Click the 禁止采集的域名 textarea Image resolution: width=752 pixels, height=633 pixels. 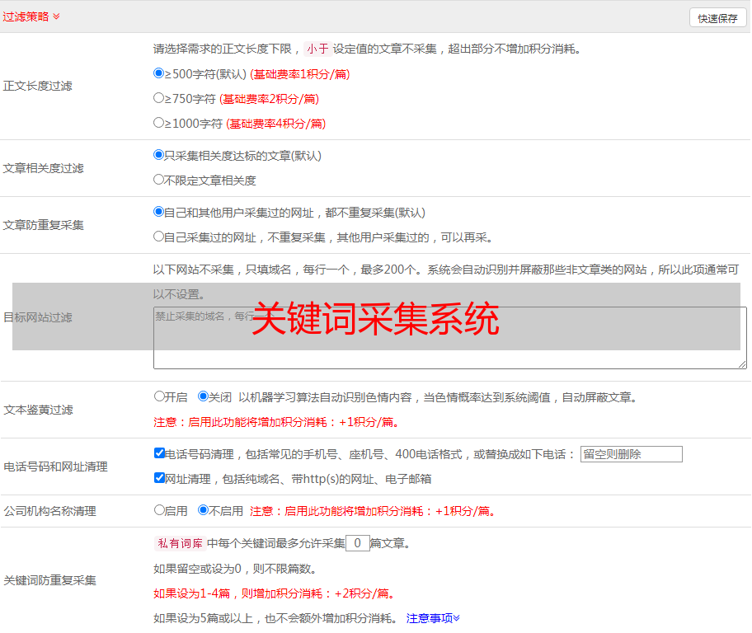click(x=449, y=338)
